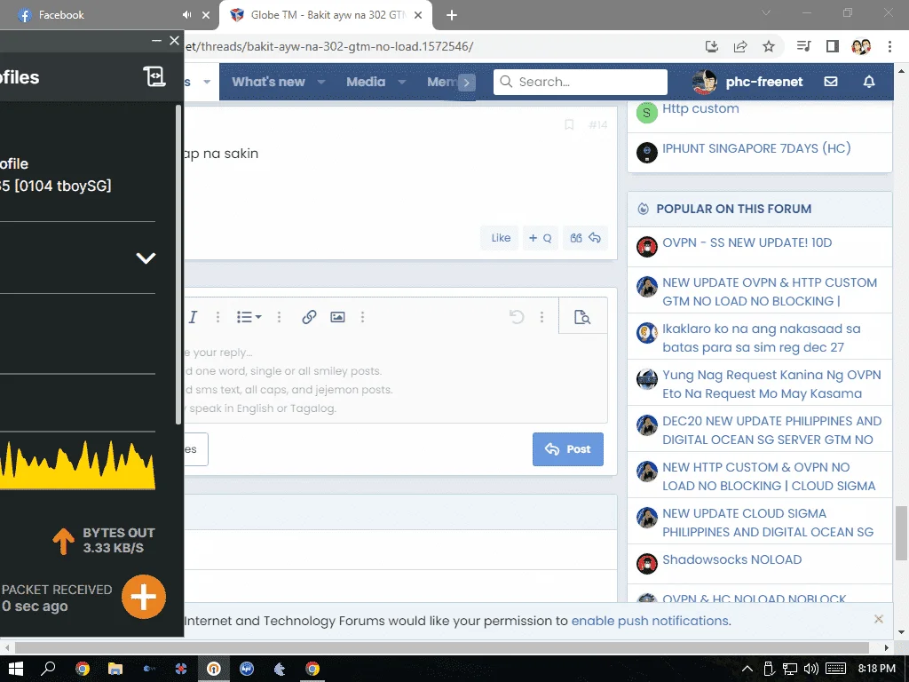
Task: Open the alerts bell icon
Action: point(869,82)
